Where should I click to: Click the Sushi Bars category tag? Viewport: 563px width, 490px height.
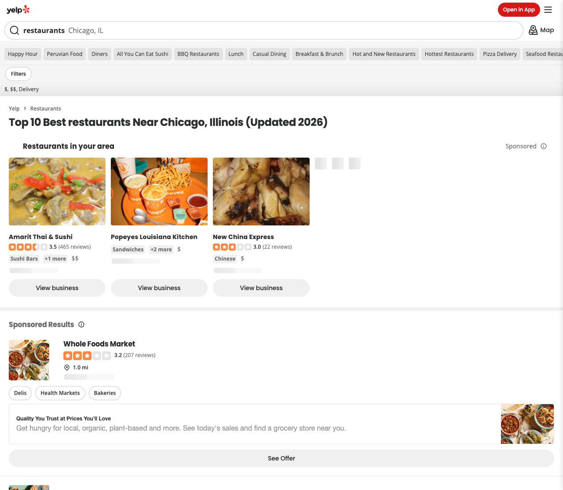[x=24, y=259]
